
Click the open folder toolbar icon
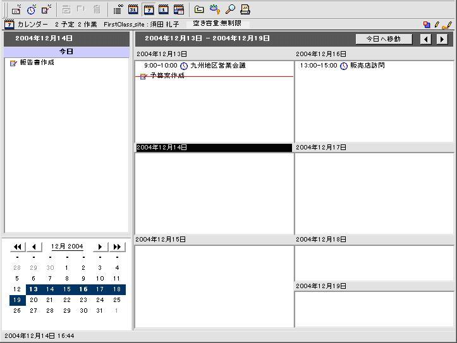point(199,9)
